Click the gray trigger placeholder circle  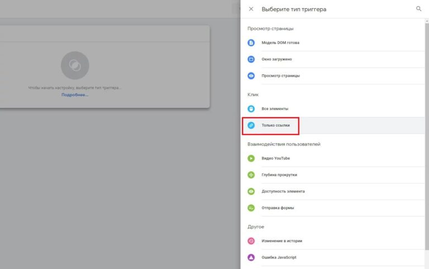point(75,65)
